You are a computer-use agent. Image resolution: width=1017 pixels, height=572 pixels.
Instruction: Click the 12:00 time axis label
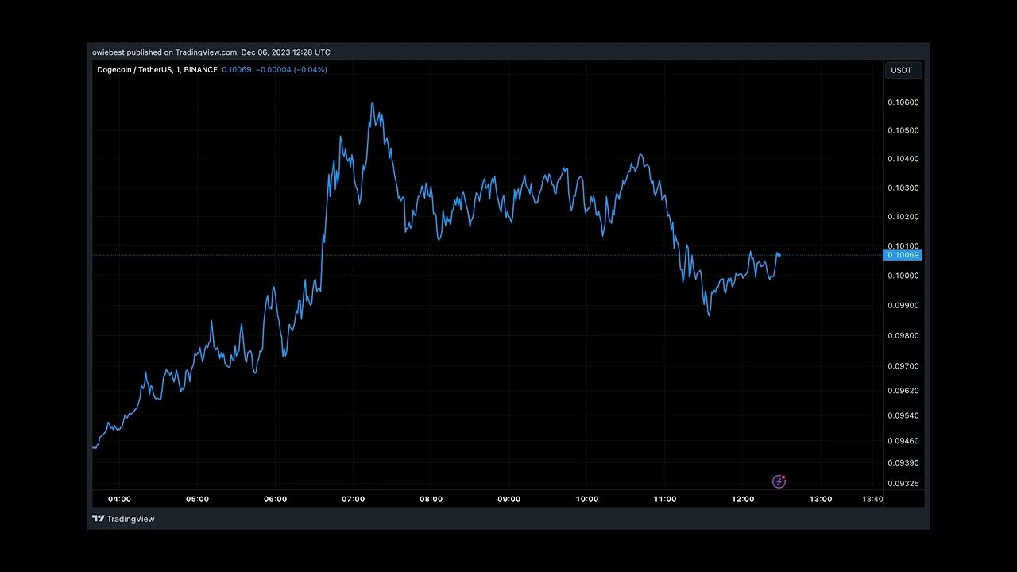coord(743,499)
